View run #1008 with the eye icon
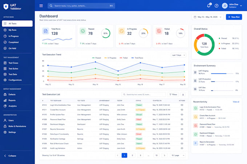 [182, 124]
